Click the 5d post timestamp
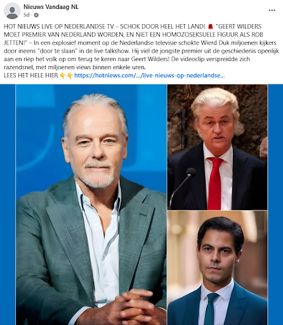The width and height of the screenshot is (283, 325). pyautogui.click(x=26, y=15)
